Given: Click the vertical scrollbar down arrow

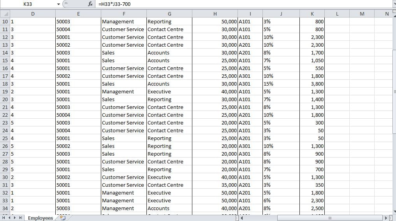Looking at the screenshot, I should (x=394, y=211).
